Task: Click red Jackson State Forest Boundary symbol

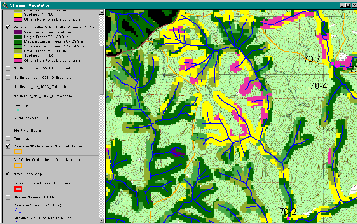Action: coord(18,189)
